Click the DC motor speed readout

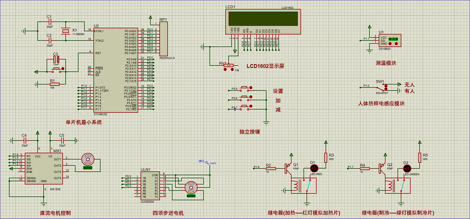point(88,168)
